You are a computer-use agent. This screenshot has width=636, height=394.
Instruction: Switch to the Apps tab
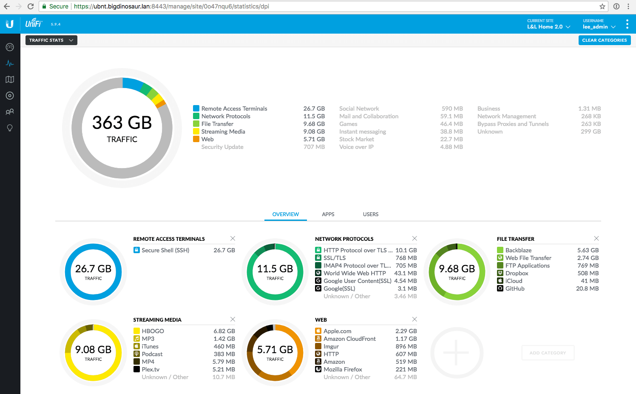click(x=328, y=214)
